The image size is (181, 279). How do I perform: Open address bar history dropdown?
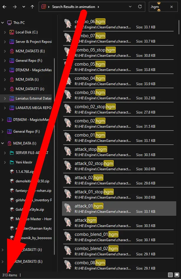(x=130, y=7)
